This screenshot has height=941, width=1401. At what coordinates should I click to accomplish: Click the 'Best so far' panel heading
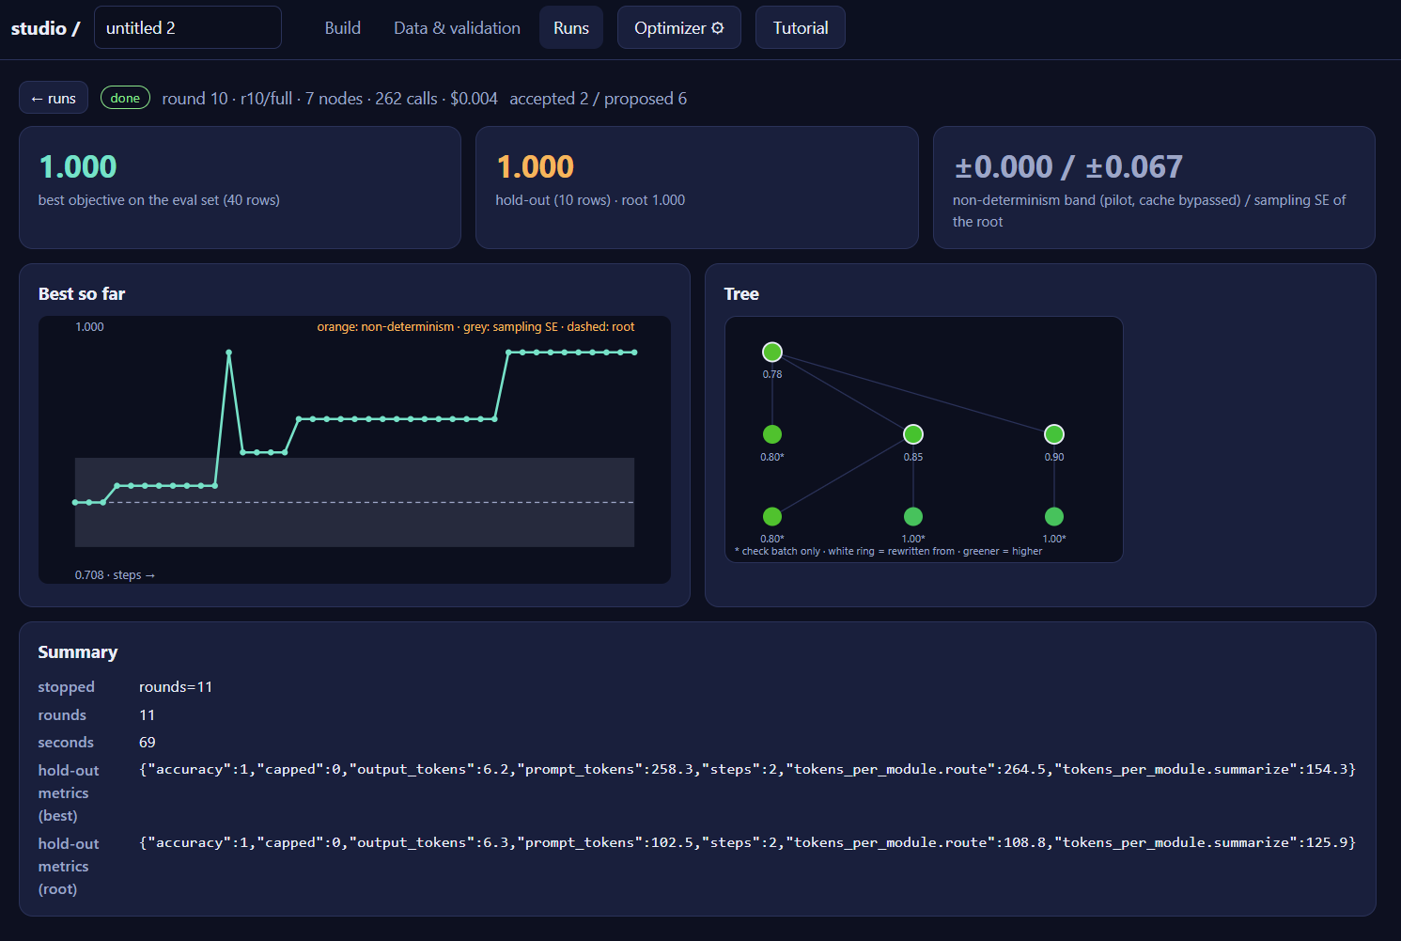pos(82,294)
